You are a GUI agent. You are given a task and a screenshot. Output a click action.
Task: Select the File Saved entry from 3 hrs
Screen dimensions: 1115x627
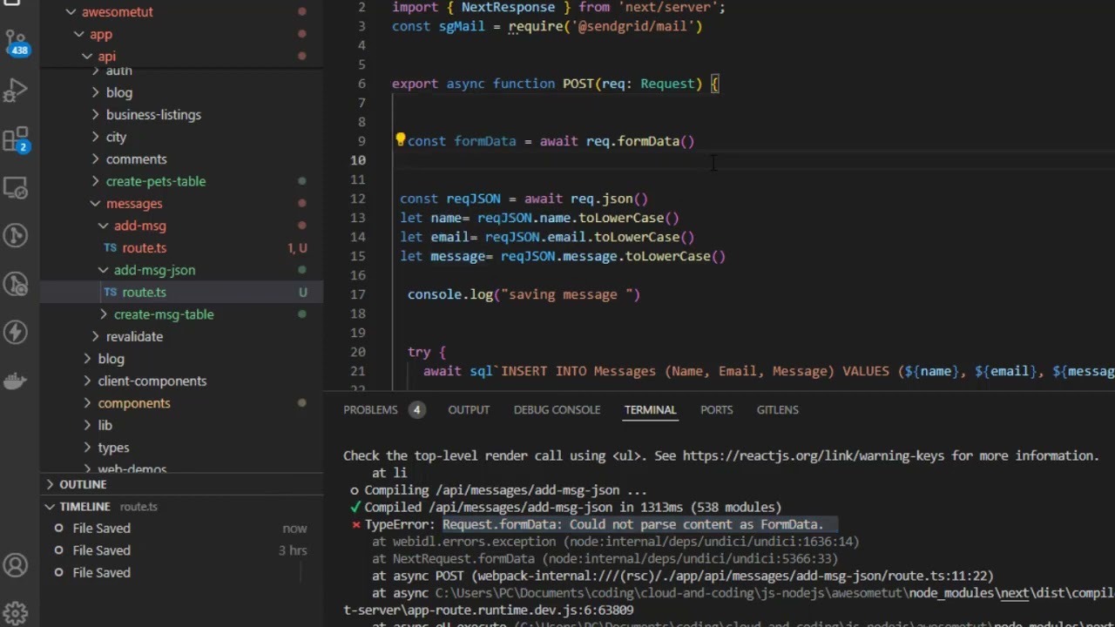point(180,550)
